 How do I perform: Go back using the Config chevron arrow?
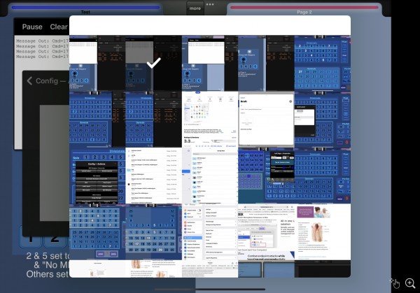29,81
